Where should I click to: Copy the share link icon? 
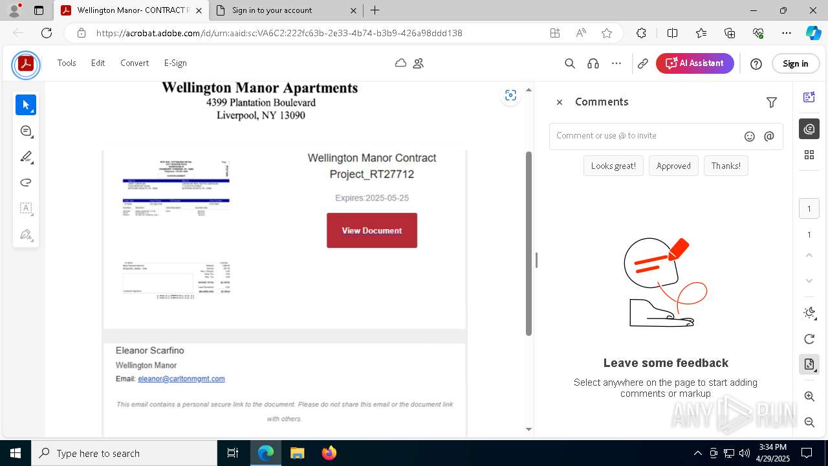[x=643, y=63]
